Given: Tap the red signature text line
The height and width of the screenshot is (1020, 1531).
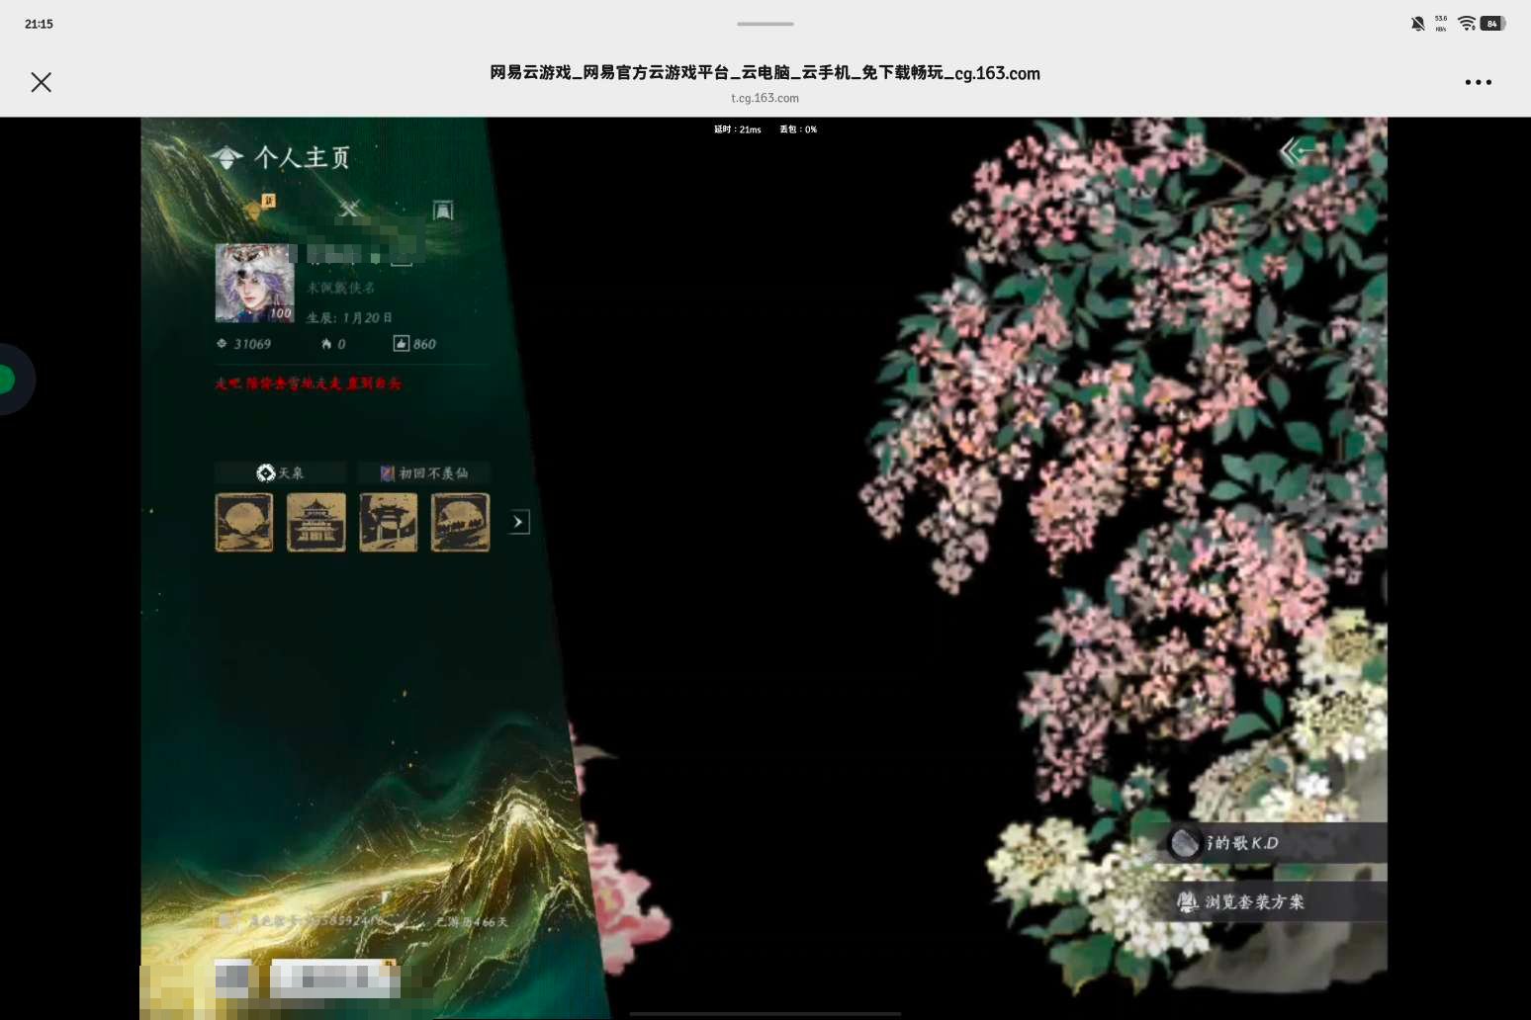Looking at the screenshot, I should pyautogui.click(x=309, y=383).
